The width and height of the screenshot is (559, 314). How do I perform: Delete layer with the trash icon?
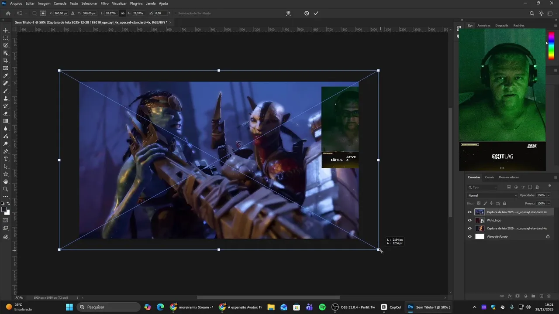click(549, 296)
